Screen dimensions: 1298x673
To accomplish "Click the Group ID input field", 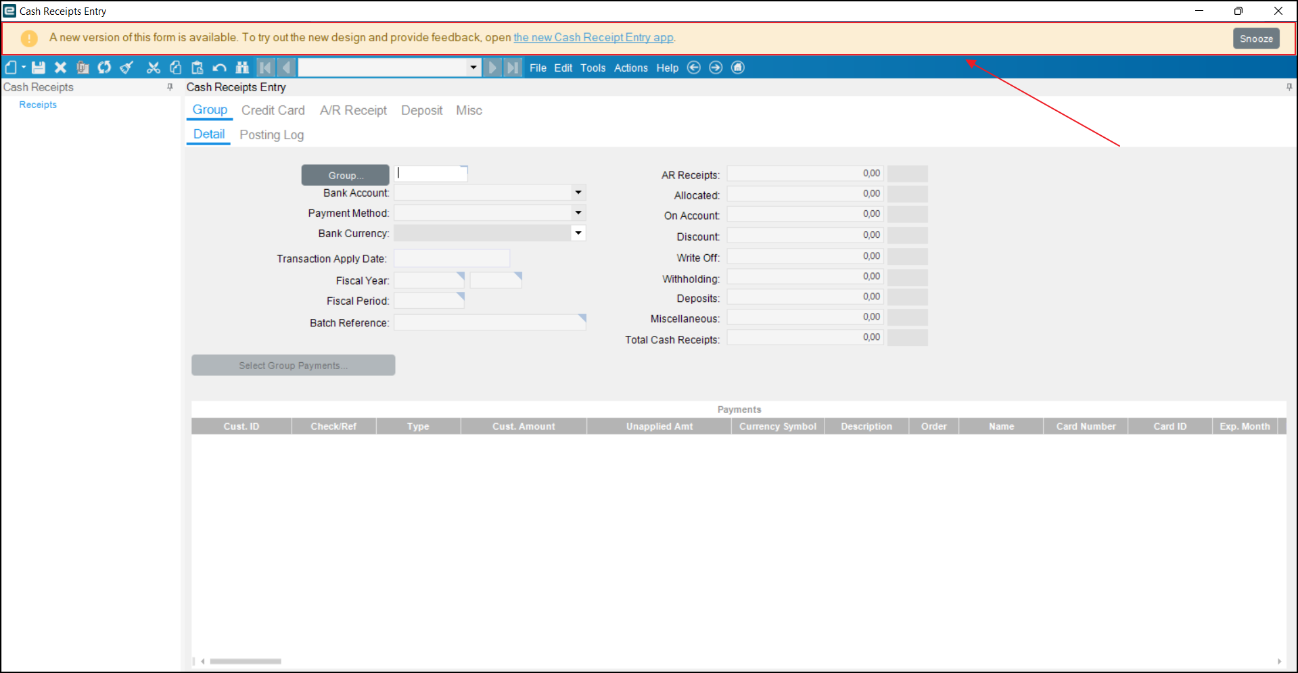I will click(x=431, y=174).
